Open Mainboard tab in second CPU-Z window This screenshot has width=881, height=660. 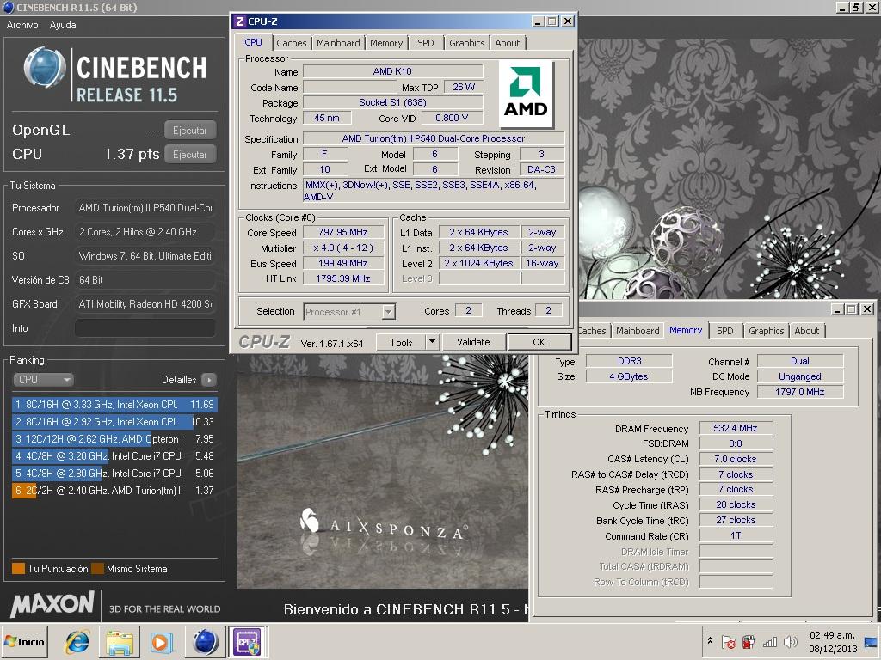(x=638, y=331)
